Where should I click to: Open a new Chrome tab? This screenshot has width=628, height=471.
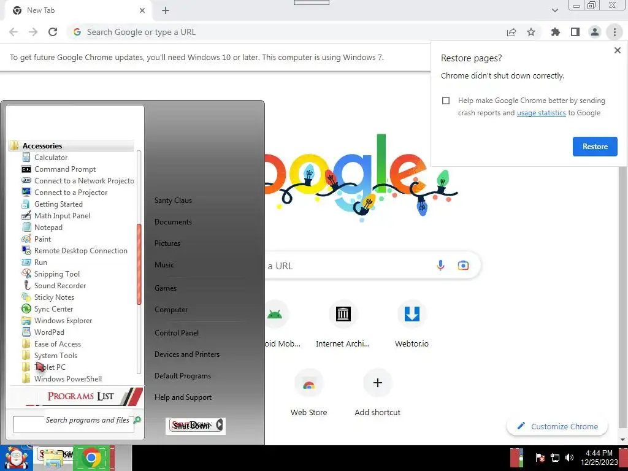pyautogui.click(x=166, y=10)
